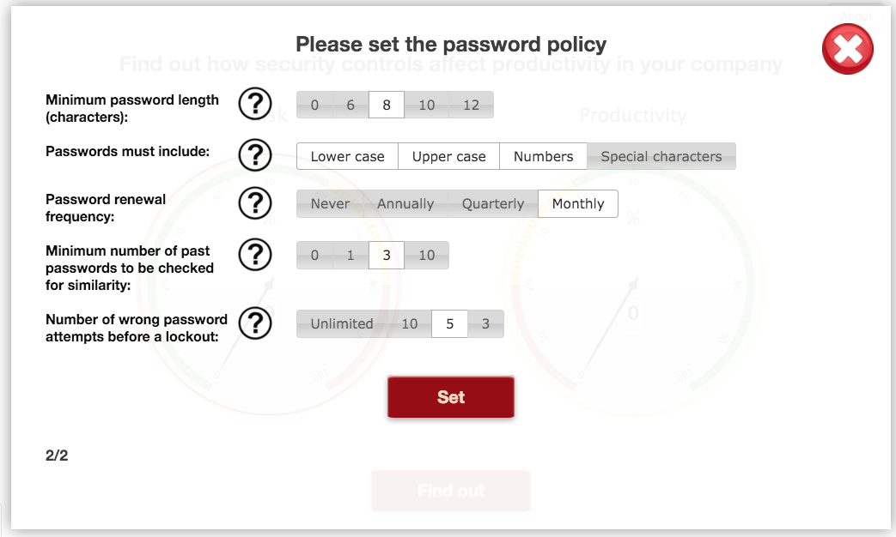Set password renewal to Never
Screen dimensions: 896x537
tap(330, 203)
